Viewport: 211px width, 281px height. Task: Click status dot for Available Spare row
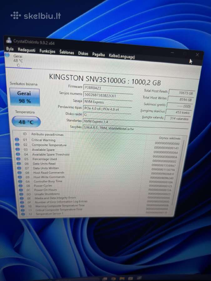pos(18,149)
